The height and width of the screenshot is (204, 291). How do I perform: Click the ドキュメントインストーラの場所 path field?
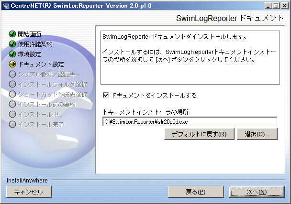(190, 121)
